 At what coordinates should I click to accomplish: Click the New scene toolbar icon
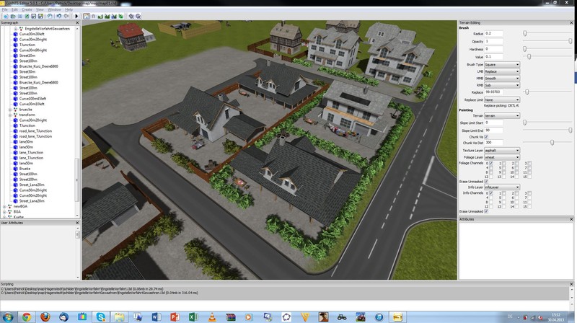[6, 16]
